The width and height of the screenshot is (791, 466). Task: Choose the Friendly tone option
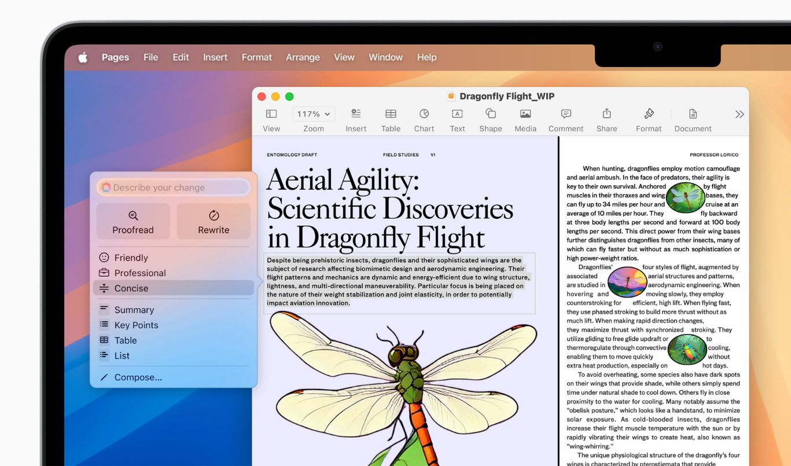(174, 258)
